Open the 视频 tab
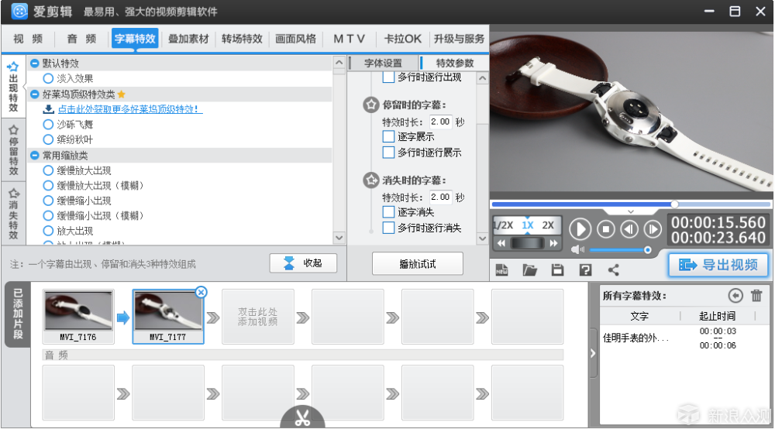Screen dimensions: 775x429 click(x=28, y=39)
